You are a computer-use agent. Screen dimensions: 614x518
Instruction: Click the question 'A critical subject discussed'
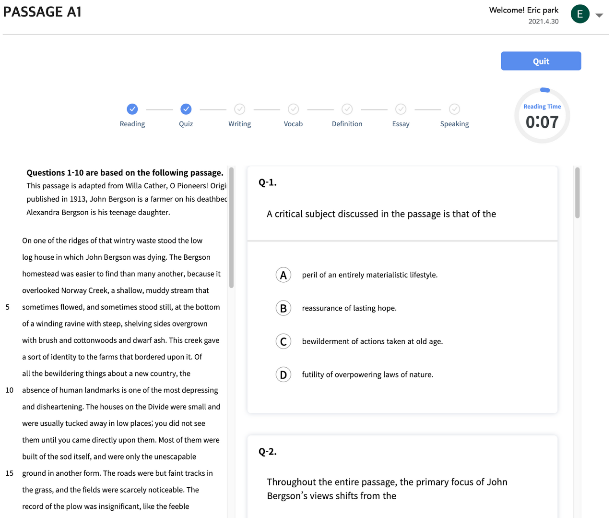[381, 214]
